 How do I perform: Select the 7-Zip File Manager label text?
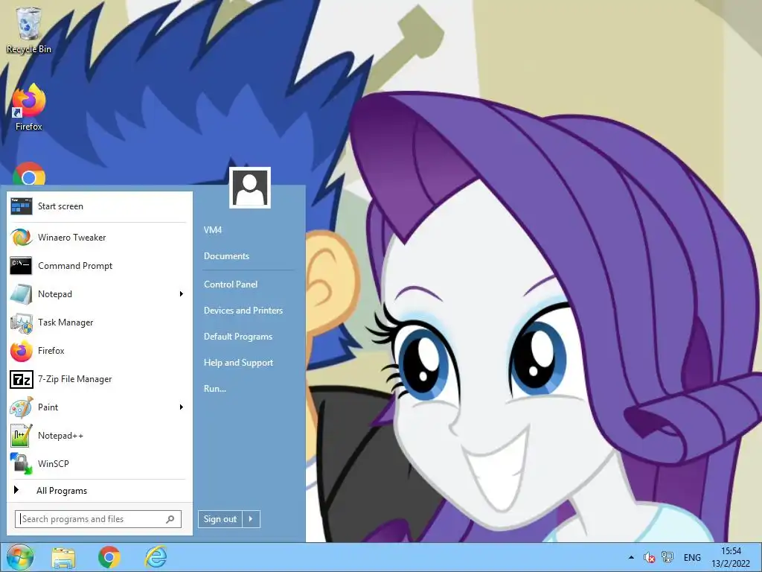[75, 379]
